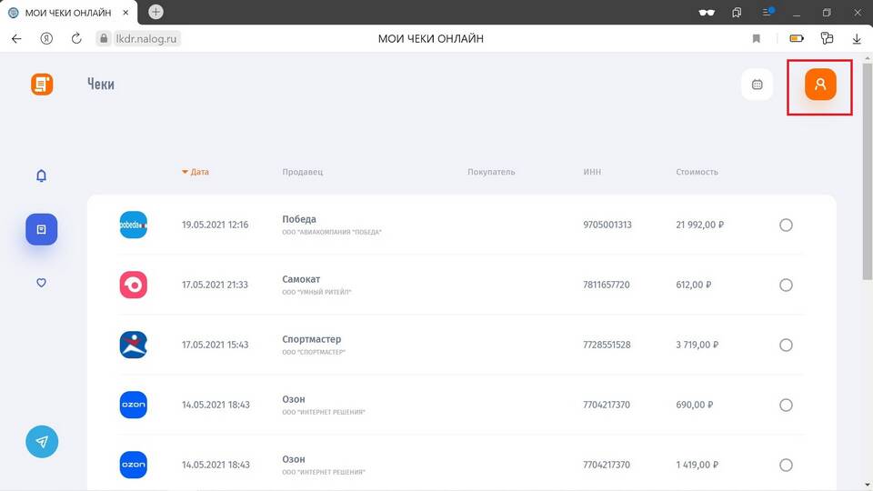Screen dimensions: 873x491
Task: Open the orange user profile icon
Action: point(820,85)
